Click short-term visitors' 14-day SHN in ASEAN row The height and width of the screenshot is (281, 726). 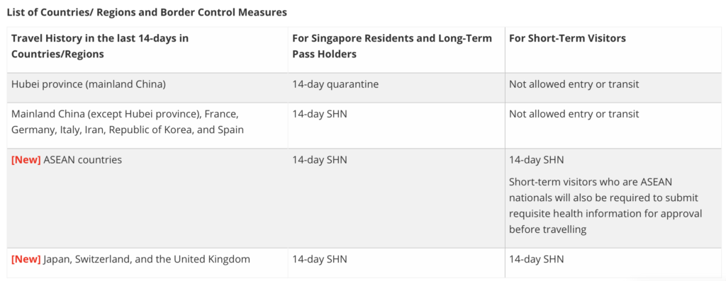tap(536, 161)
